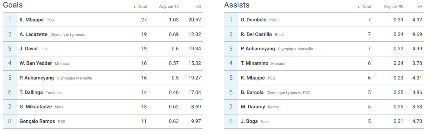Select Gonçalo Ramos in the Goals list
The image size is (426, 132).
pos(37,121)
